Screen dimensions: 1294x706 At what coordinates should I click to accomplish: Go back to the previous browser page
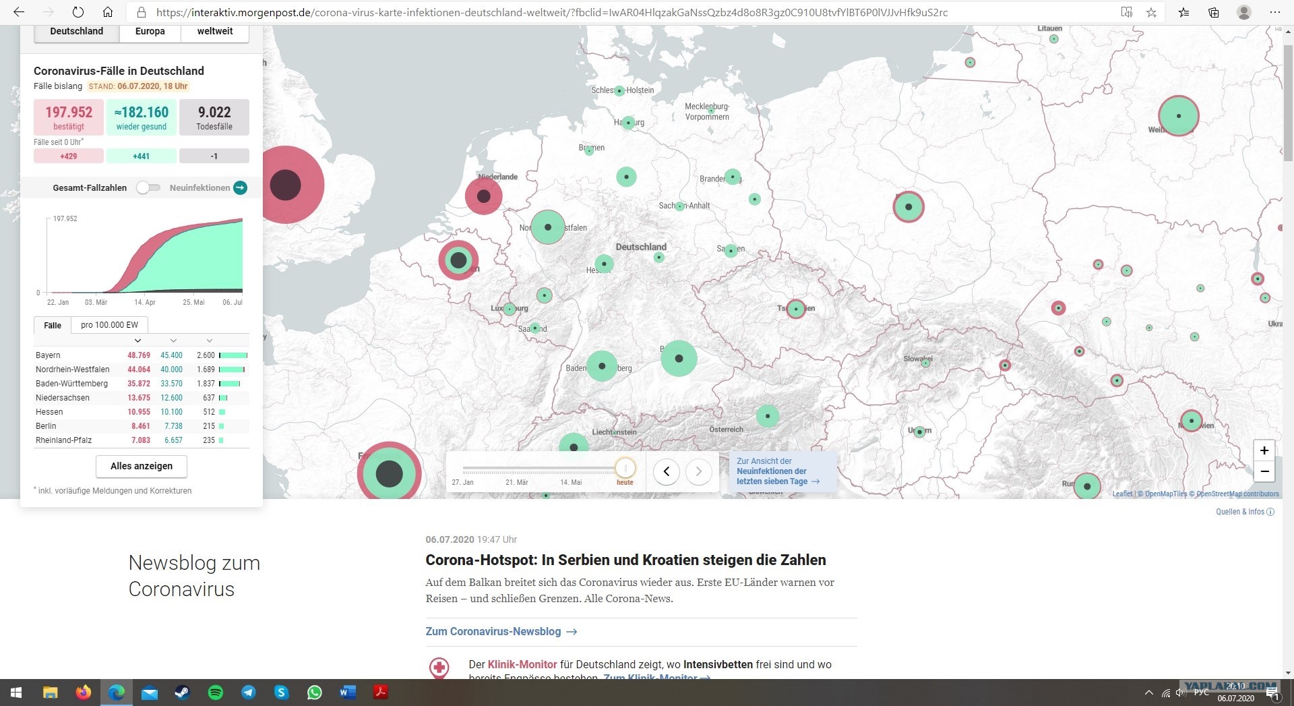pyautogui.click(x=19, y=12)
